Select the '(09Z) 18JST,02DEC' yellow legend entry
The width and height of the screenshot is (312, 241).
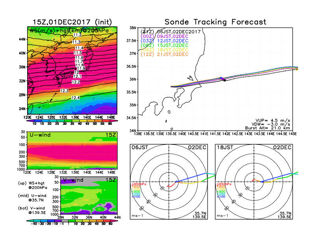[x=164, y=50]
